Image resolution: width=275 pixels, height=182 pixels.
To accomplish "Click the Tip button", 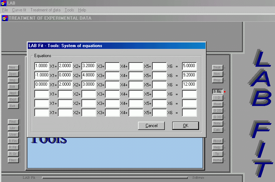I will point(218,154).
